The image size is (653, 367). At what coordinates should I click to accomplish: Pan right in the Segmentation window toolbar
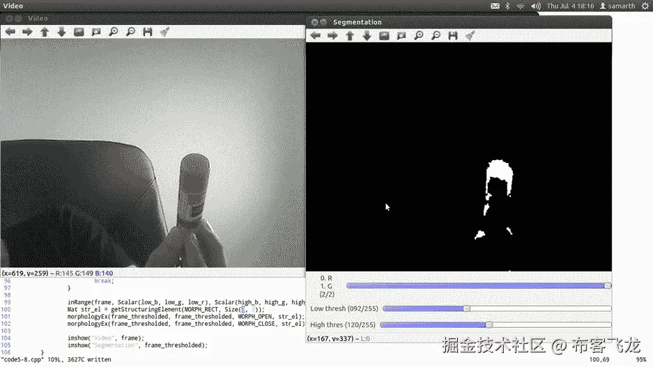[332, 36]
